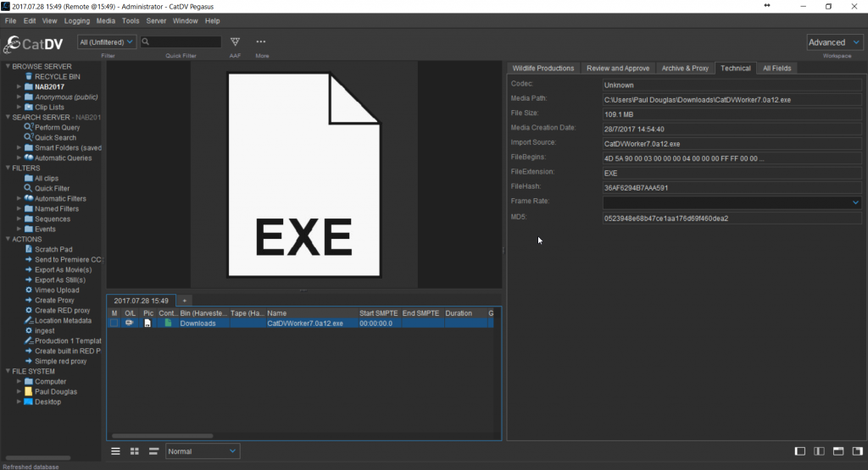This screenshot has height=470, width=868.
Task: Run Create RED proxy action
Action: [62, 311]
